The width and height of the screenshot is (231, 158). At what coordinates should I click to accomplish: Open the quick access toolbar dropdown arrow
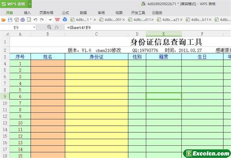click(50, 19)
